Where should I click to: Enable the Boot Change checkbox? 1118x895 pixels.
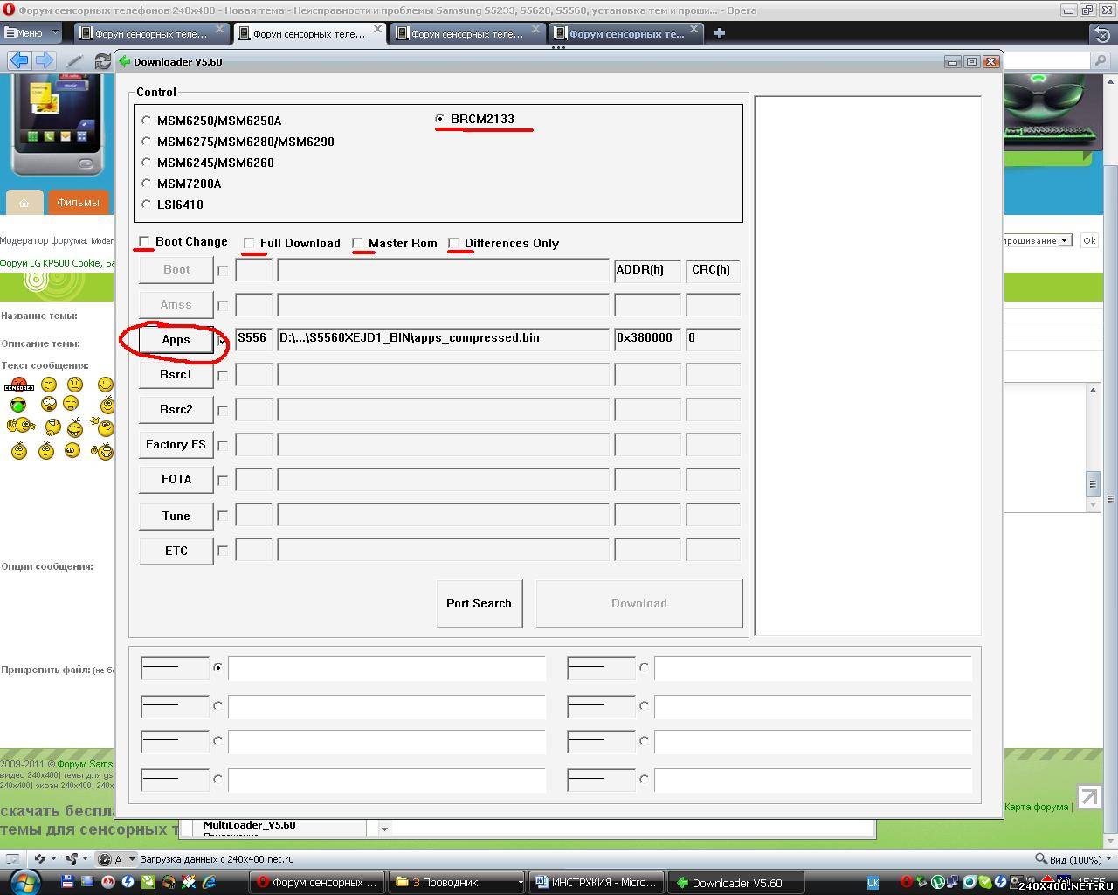click(x=145, y=242)
